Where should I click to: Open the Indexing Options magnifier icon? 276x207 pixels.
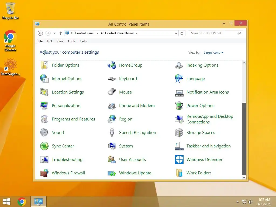coord(179,65)
